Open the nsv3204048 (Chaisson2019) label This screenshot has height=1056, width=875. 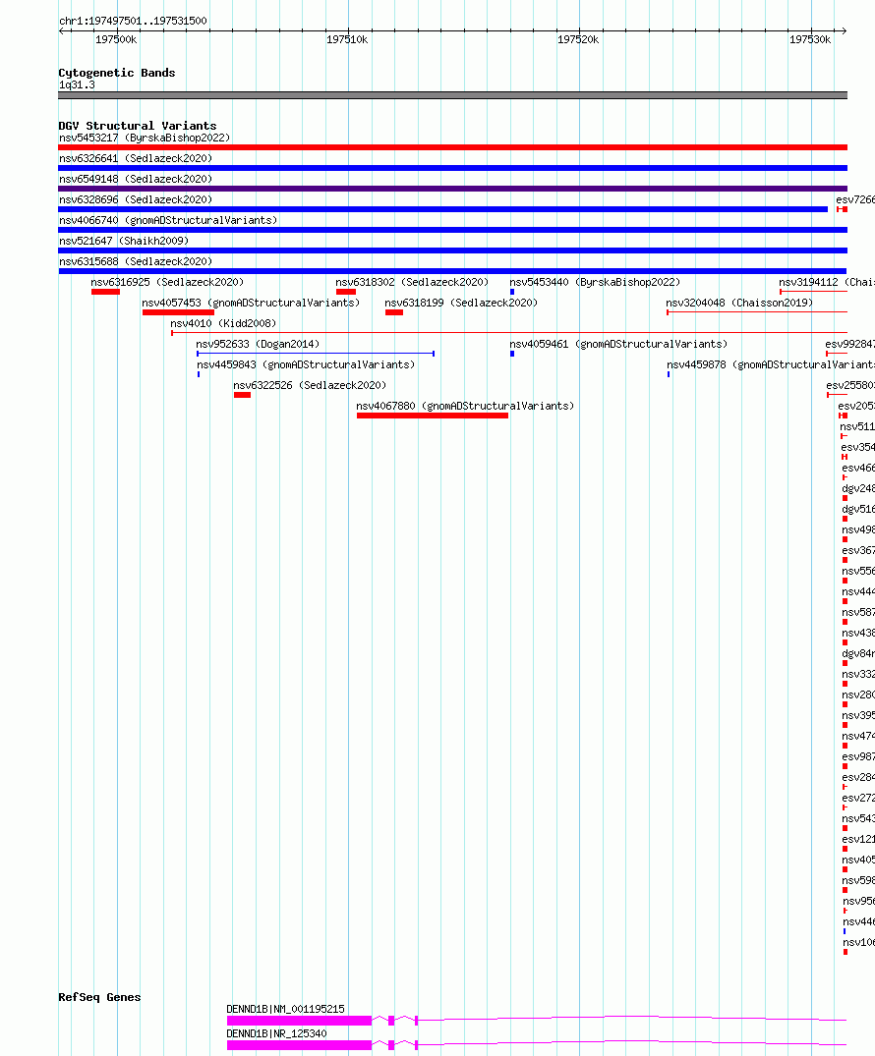click(x=739, y=304)
